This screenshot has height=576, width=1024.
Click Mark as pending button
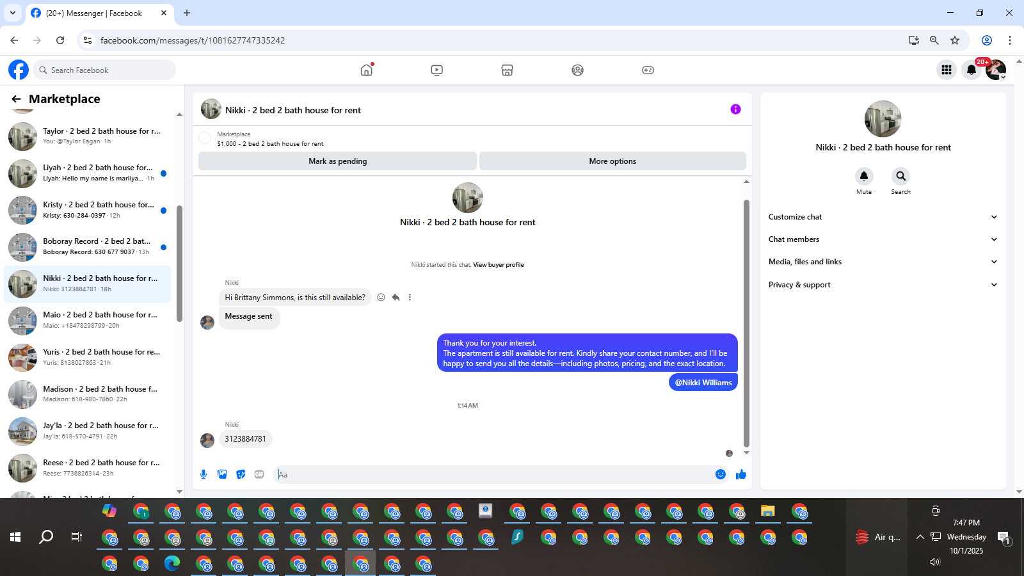click(337, 161)
